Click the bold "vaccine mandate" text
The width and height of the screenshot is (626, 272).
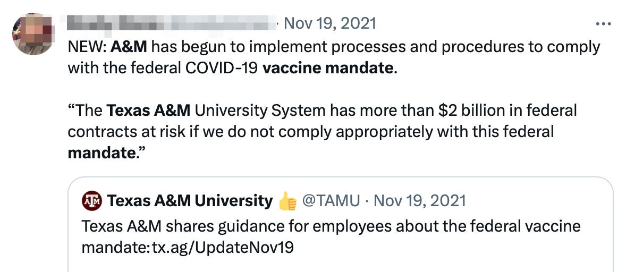tap(328, 68)
